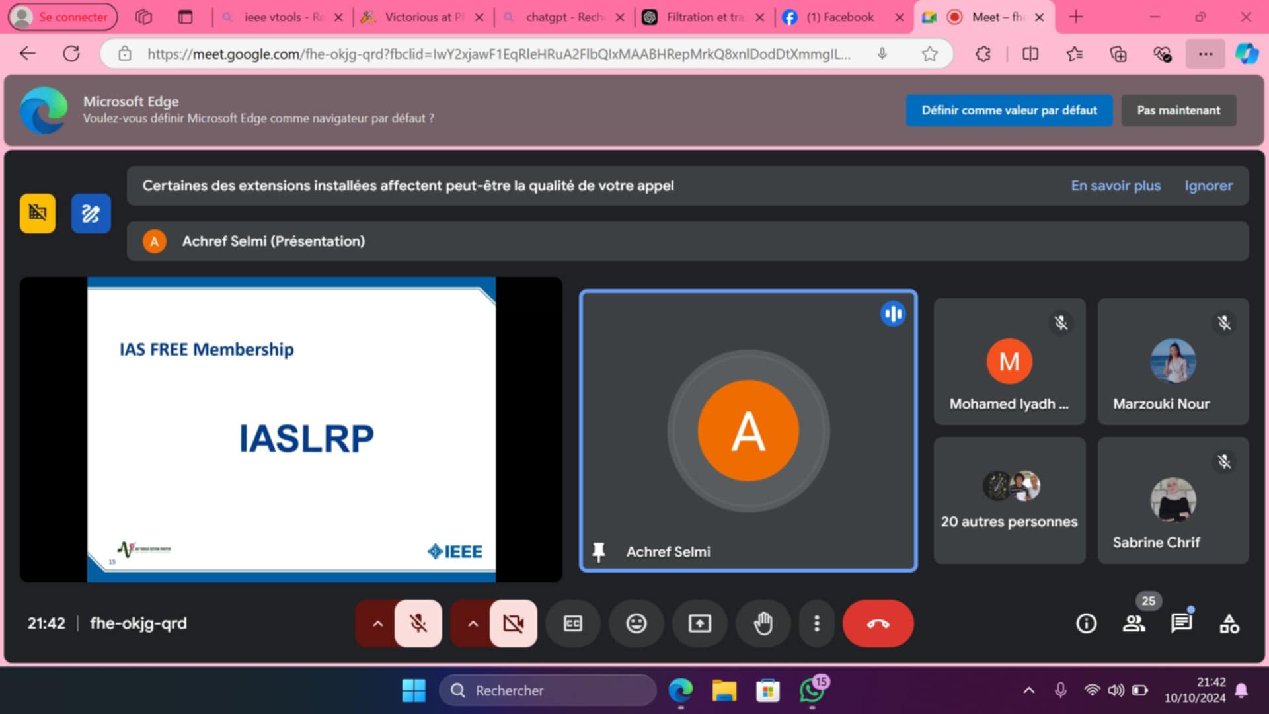The image size is (1269, 714).
Task: Open WhatsApp from the taskbar
Action: (812, 691)
